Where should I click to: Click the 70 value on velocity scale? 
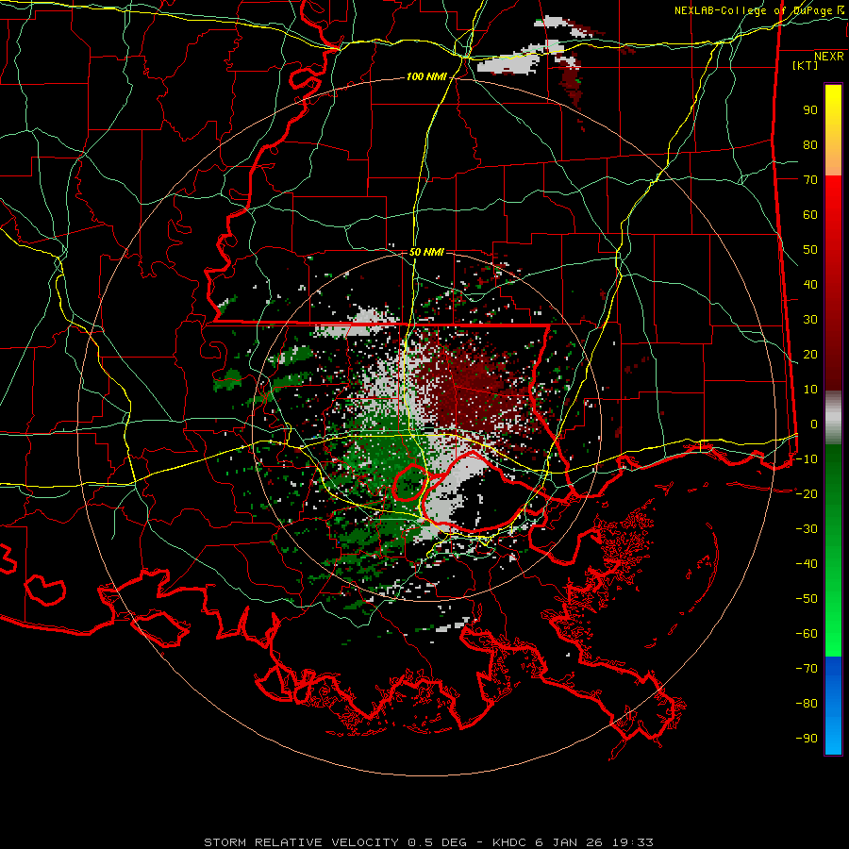click(x=810, y=180)
